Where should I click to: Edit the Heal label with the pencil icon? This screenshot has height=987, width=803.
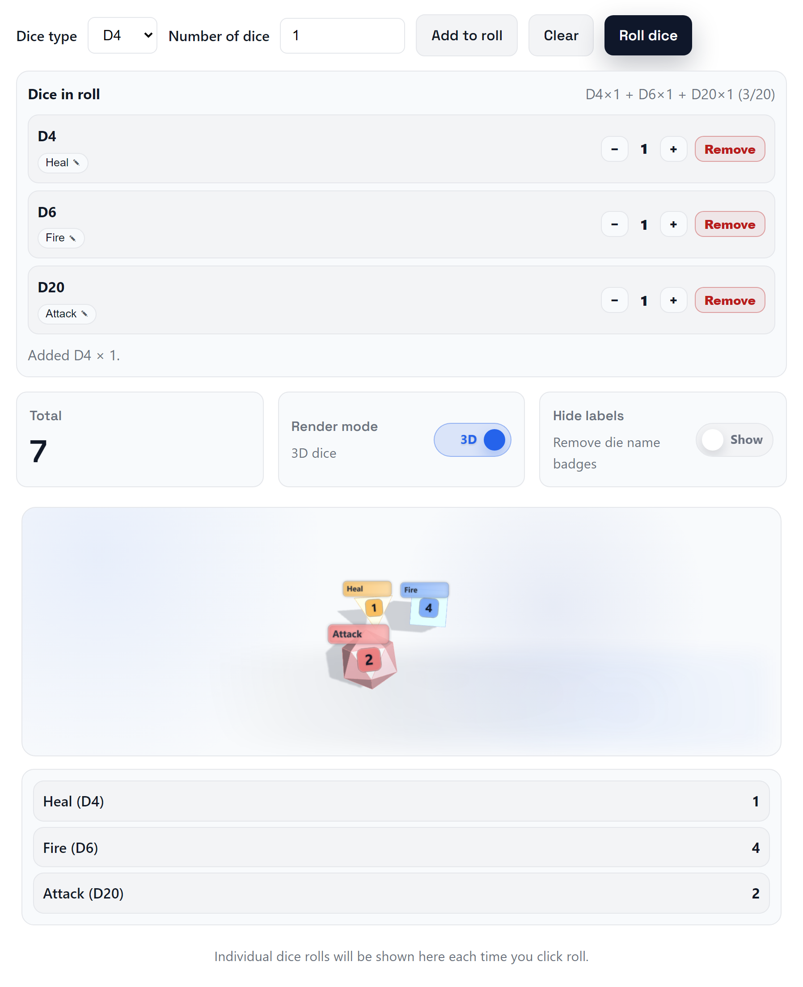[76, 163]
